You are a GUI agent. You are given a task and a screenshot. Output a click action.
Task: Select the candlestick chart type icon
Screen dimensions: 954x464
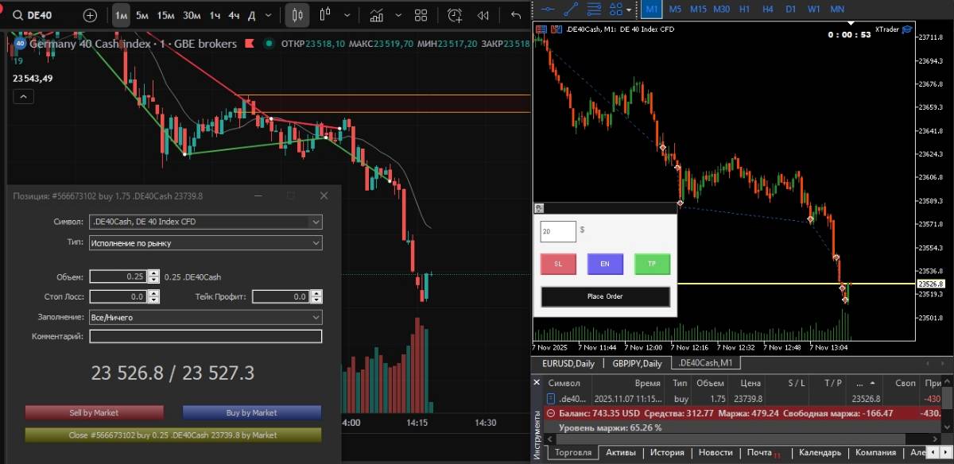coord(298,15)
